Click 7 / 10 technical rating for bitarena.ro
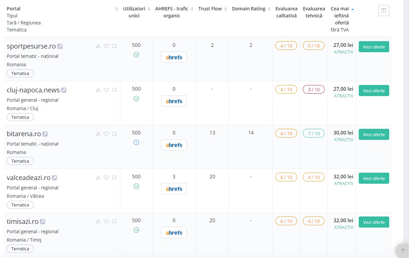 [x=314, y=133]
